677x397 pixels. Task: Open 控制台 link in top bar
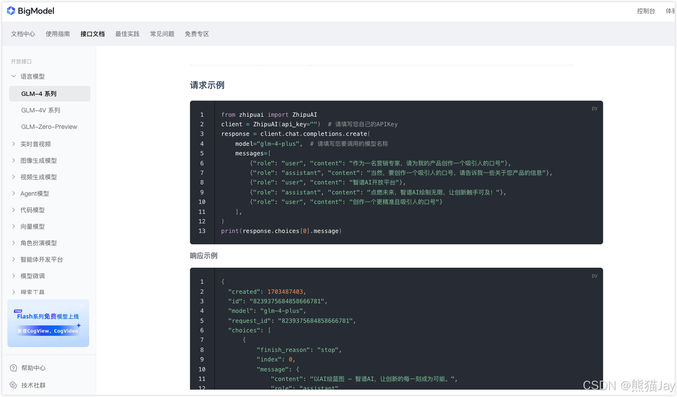646,11
